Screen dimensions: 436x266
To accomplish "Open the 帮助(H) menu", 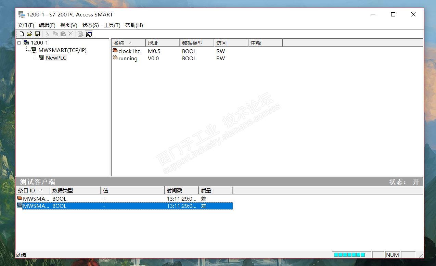I will pyautogui.click(x=134, y=25).
